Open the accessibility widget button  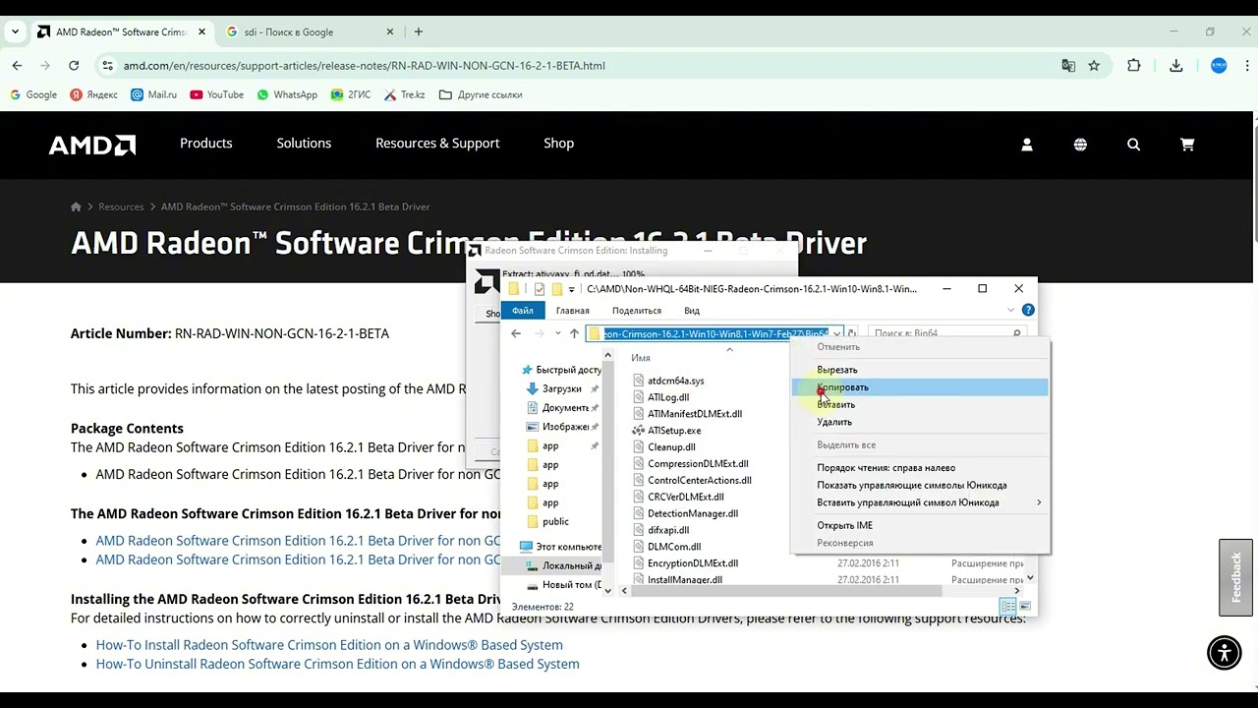point(1224,653)
